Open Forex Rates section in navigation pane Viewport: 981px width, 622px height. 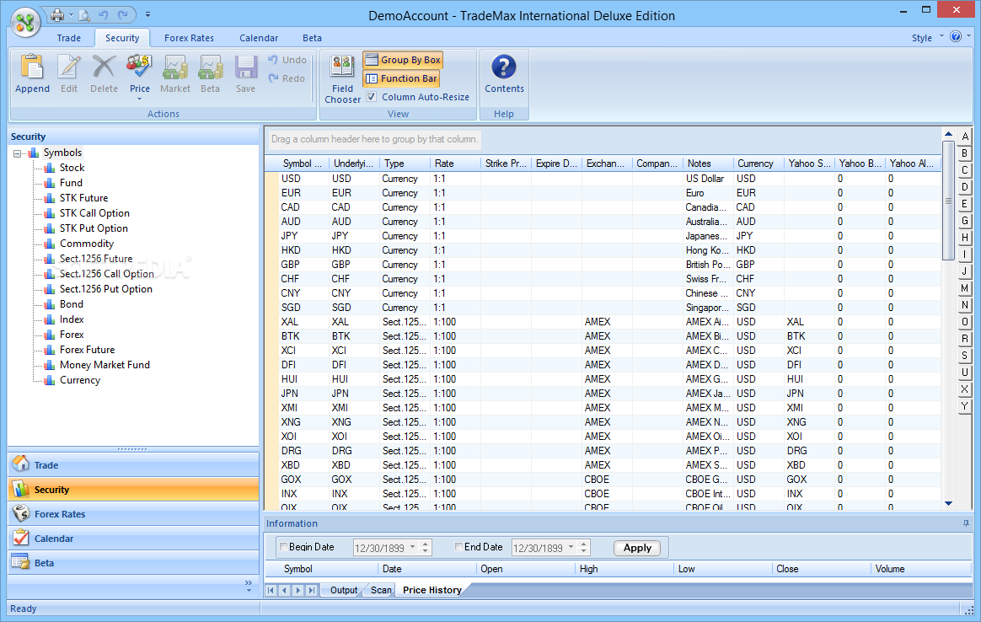133,514
